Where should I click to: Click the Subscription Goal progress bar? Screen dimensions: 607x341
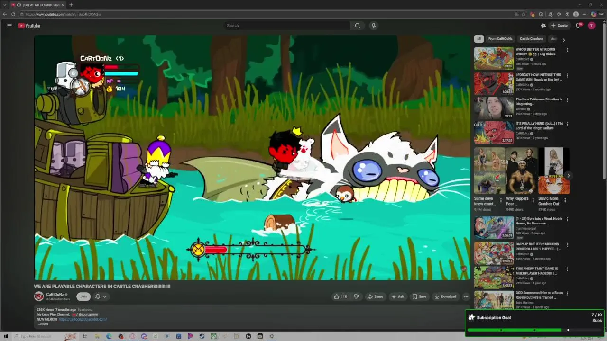coord(534,330)
